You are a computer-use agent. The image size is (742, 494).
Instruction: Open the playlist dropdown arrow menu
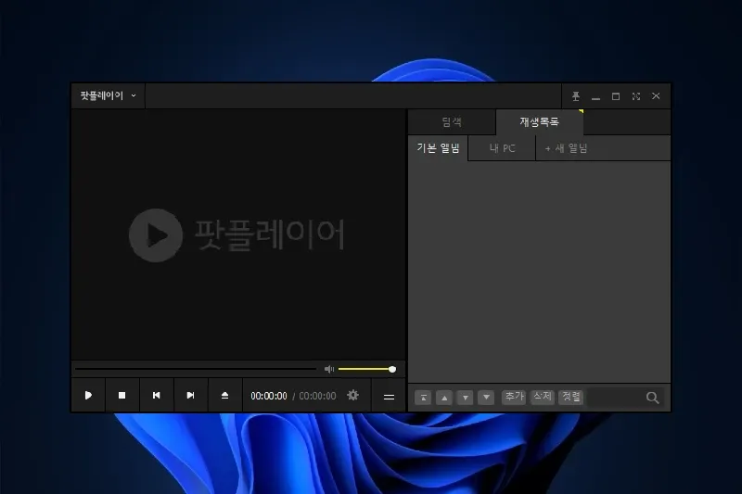click(486, 398)
